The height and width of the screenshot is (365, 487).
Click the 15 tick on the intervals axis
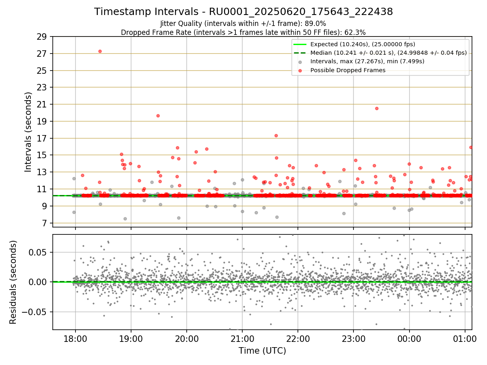point(42,155)
